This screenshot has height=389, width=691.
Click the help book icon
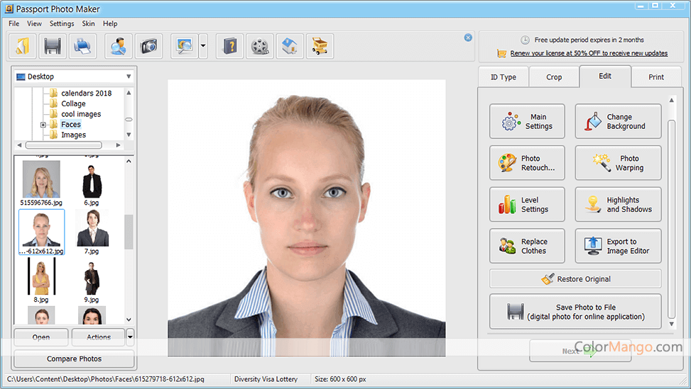(230, 47)
